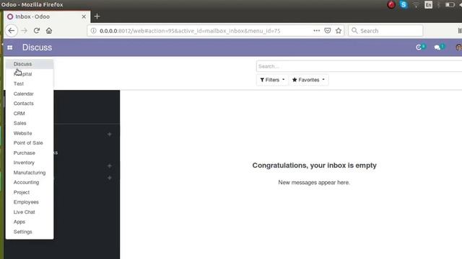Add item with the first sidebar plus

[109, 135]
